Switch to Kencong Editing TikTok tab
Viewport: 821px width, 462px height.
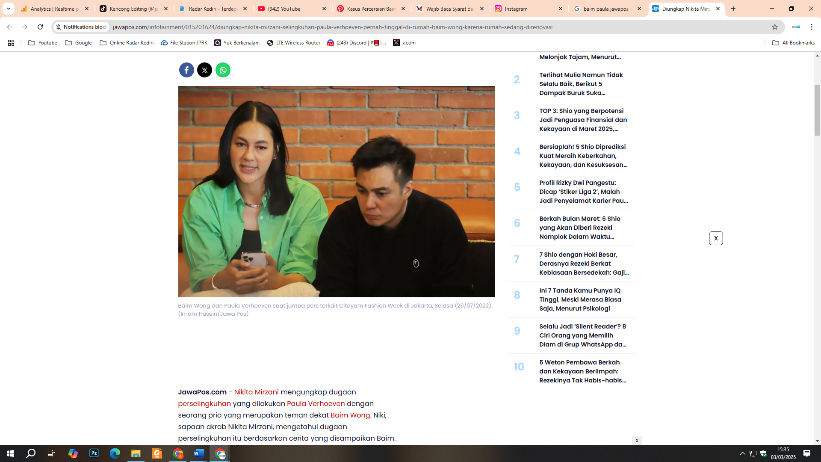click(134, 9)
